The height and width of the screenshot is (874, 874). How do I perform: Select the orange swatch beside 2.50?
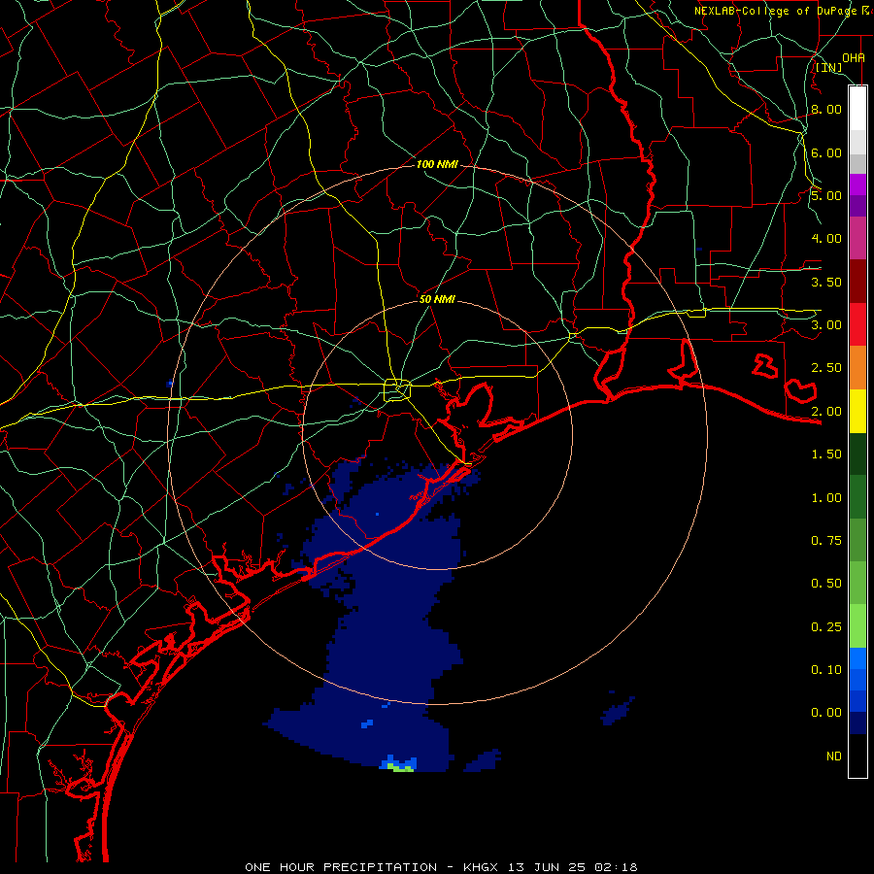tap(857, 368)
